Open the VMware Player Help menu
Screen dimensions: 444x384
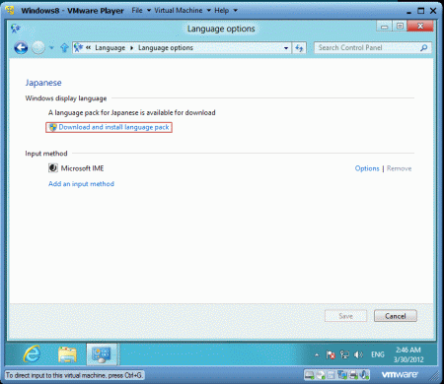225,11
